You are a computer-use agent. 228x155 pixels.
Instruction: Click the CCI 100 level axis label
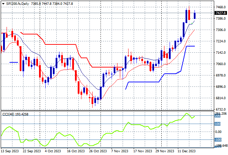pyautogui.click(x=218, y=124)
